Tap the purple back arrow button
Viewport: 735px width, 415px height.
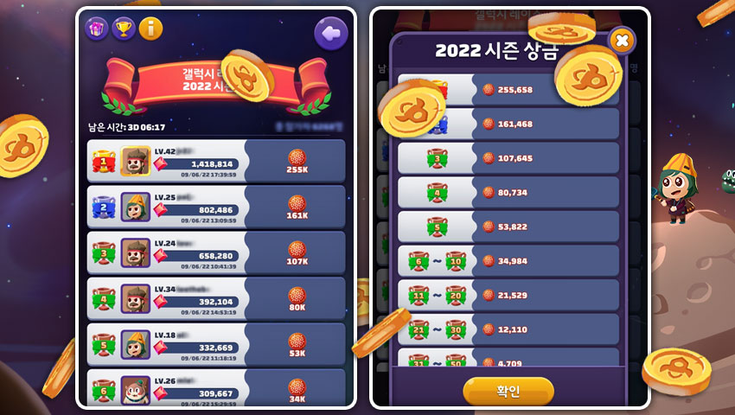point(331,34)
